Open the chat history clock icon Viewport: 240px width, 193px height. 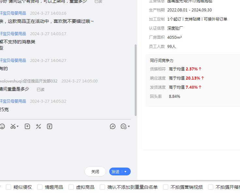coord(123,126)
